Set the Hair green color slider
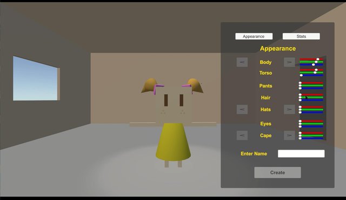 [311, 97]
